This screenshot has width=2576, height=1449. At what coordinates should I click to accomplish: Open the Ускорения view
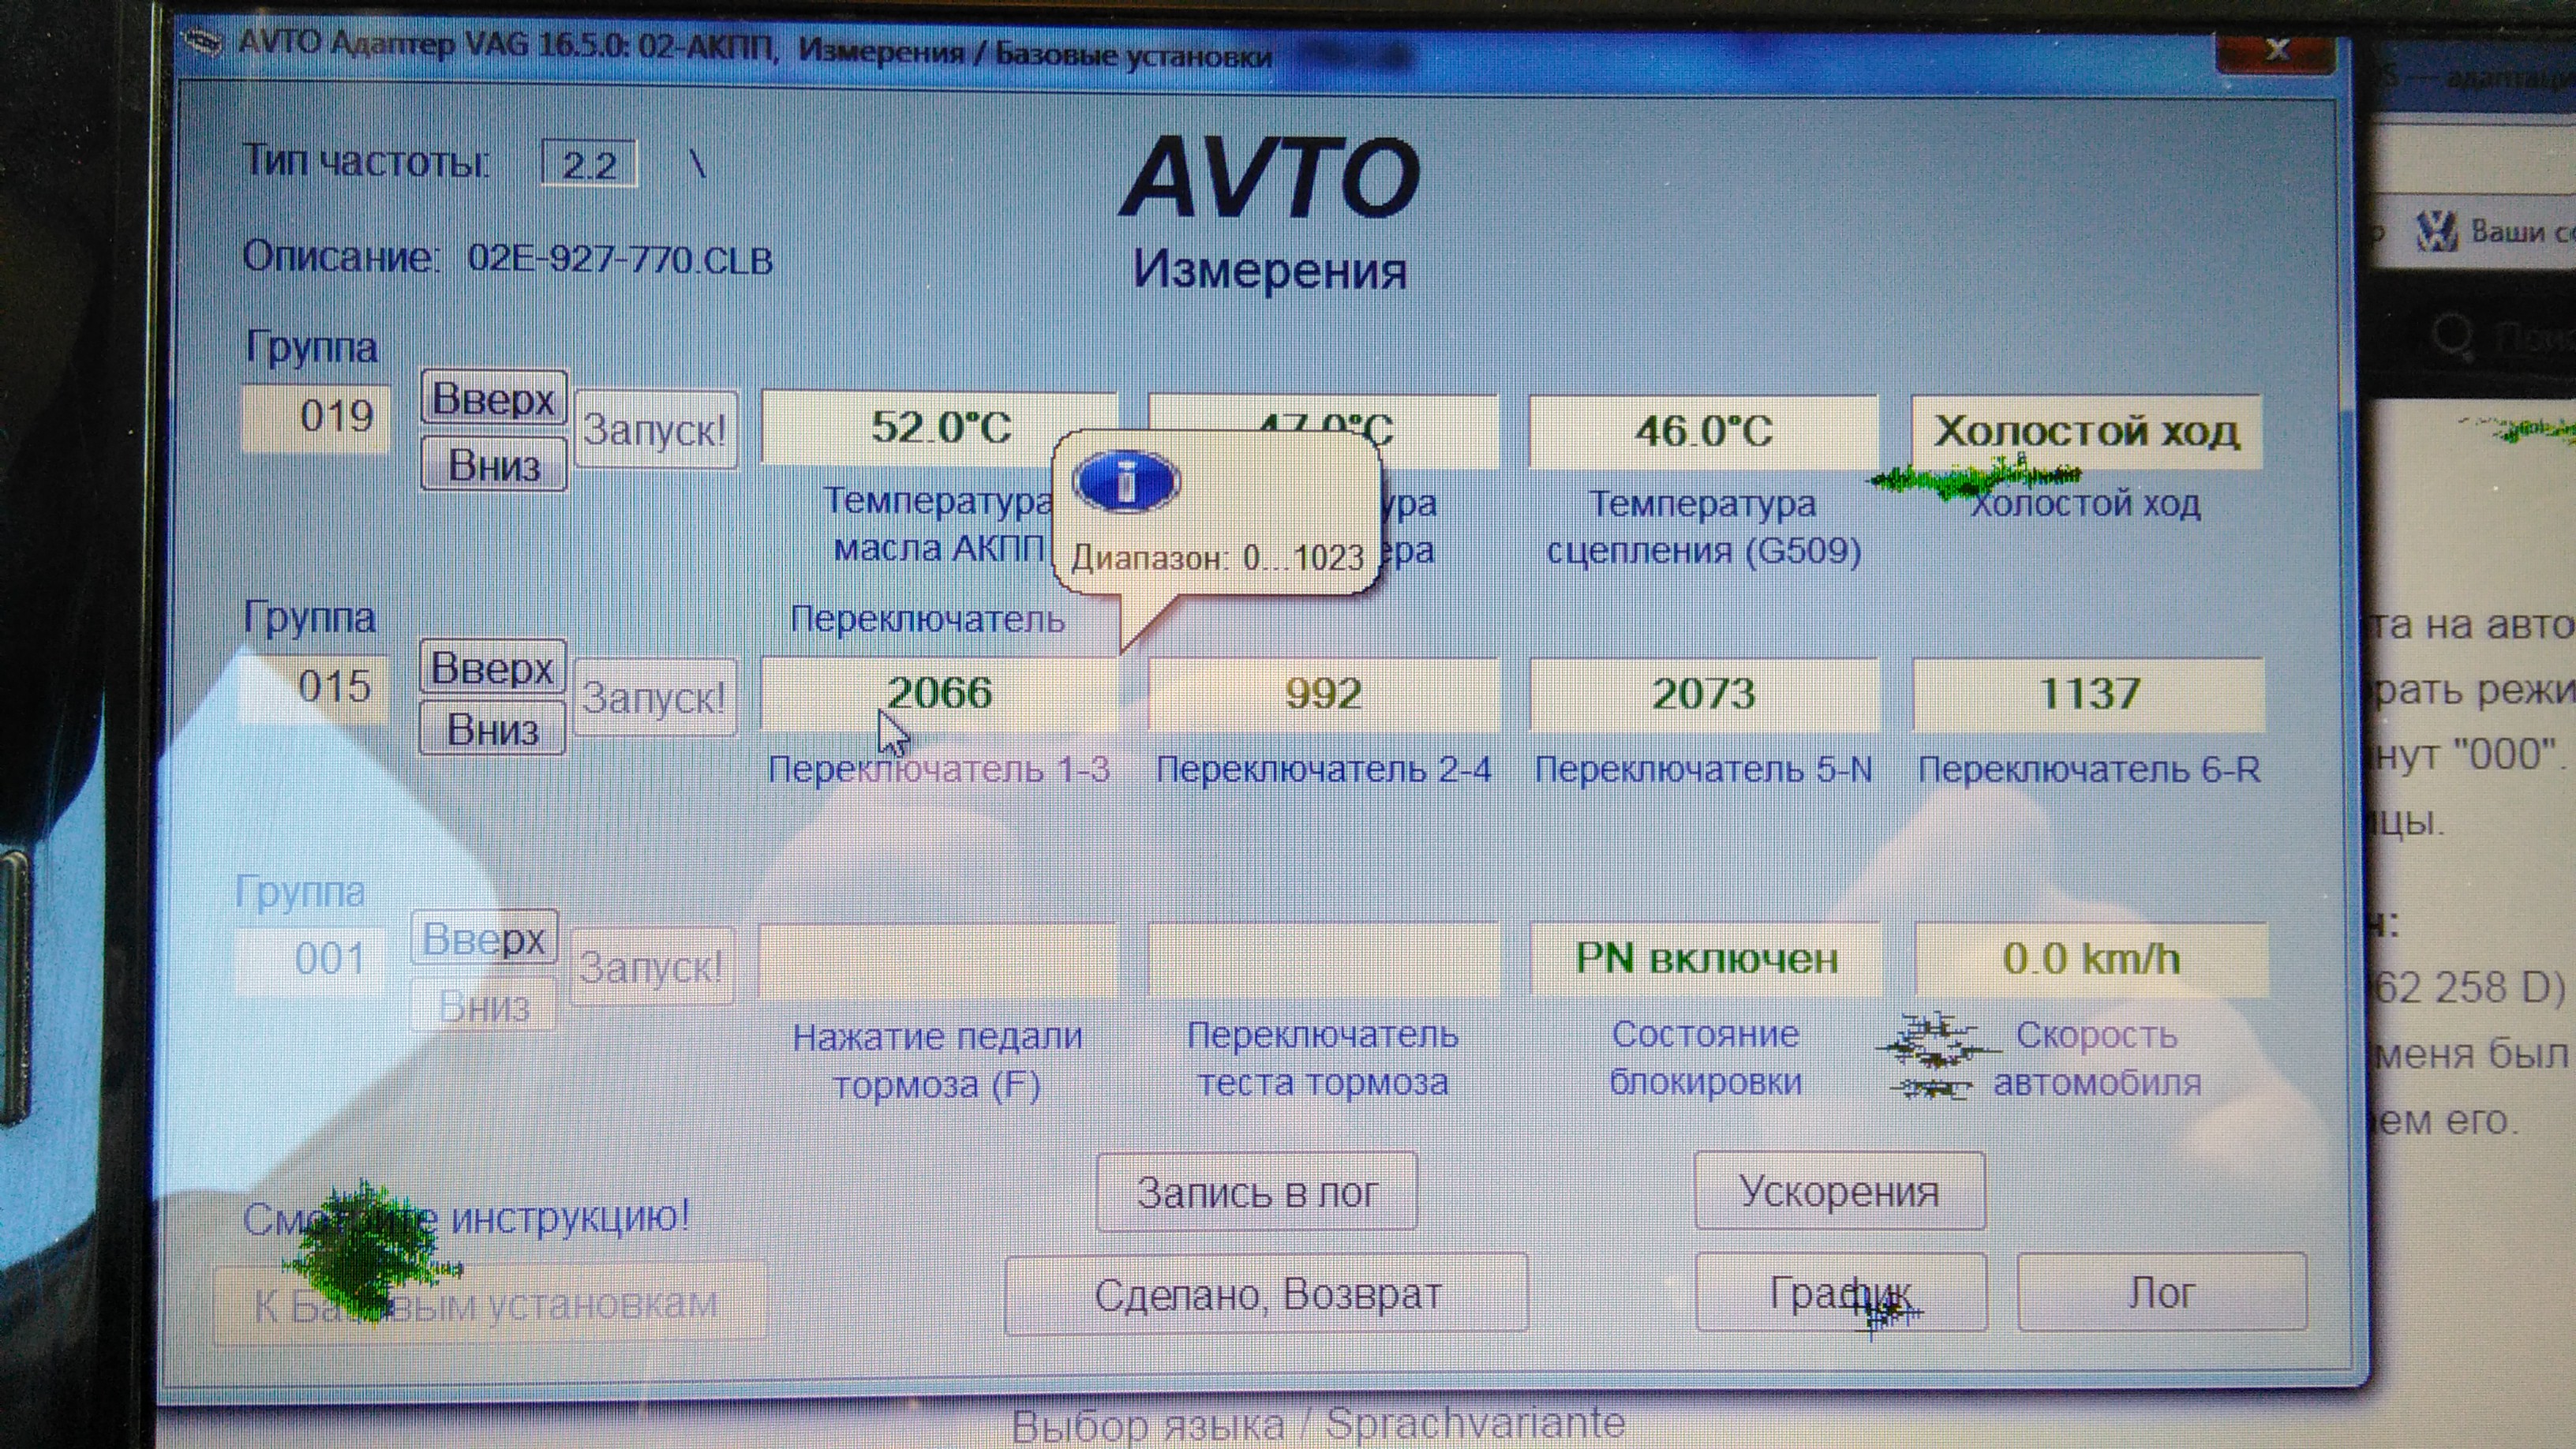[x=1839, y=1191]
